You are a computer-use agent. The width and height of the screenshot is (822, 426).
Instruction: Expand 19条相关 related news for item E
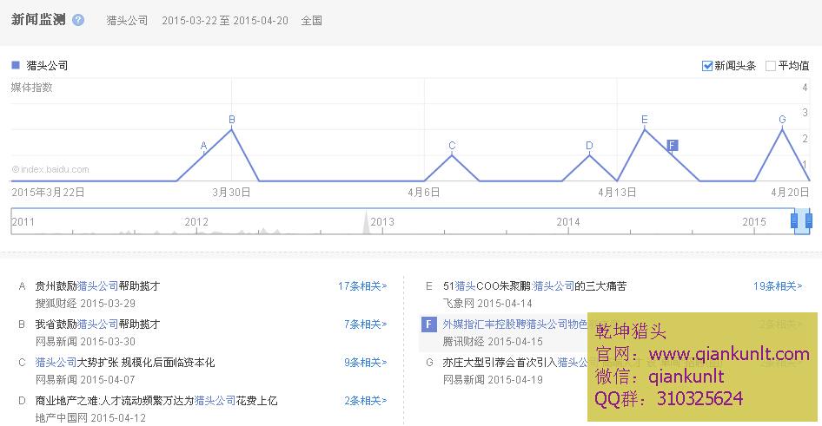pos(778,285)
